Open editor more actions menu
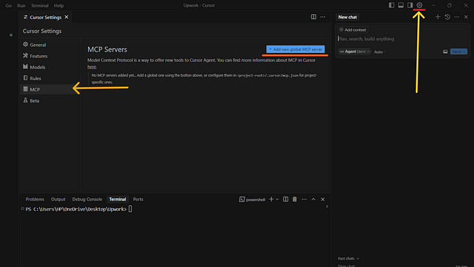Image resolution: width=474 pixels, height=267 pixels. click(323, 17)
